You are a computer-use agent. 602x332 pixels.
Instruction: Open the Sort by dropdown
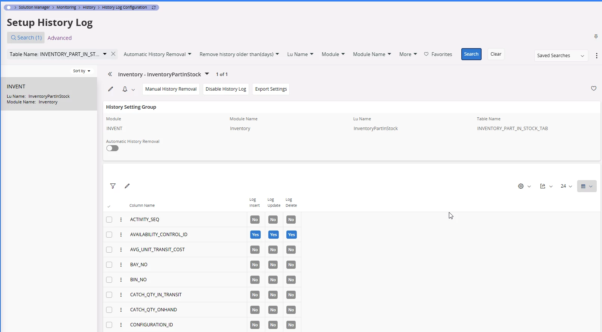click(x=82, y=71)
